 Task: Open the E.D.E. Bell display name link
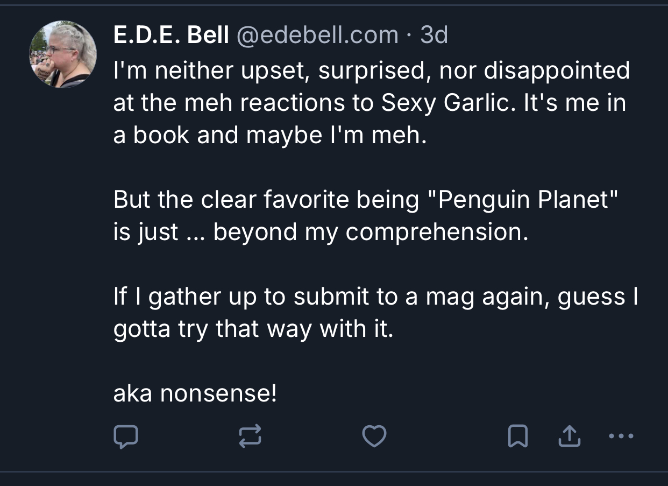click(171, 36)
